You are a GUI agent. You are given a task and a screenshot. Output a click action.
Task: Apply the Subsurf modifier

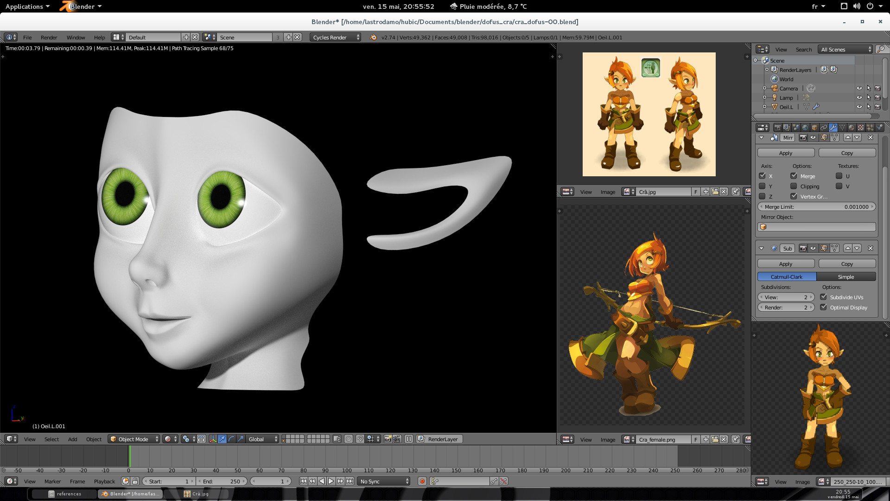point(786,263)
